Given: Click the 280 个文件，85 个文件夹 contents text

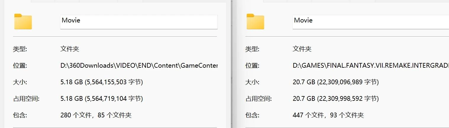Looking at the screenshot, I should pos(96,115).
